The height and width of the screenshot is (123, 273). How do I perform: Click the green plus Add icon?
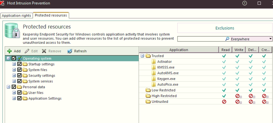9,51
